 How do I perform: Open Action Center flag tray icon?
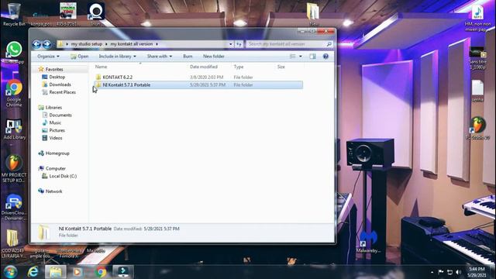pos(441,272)
